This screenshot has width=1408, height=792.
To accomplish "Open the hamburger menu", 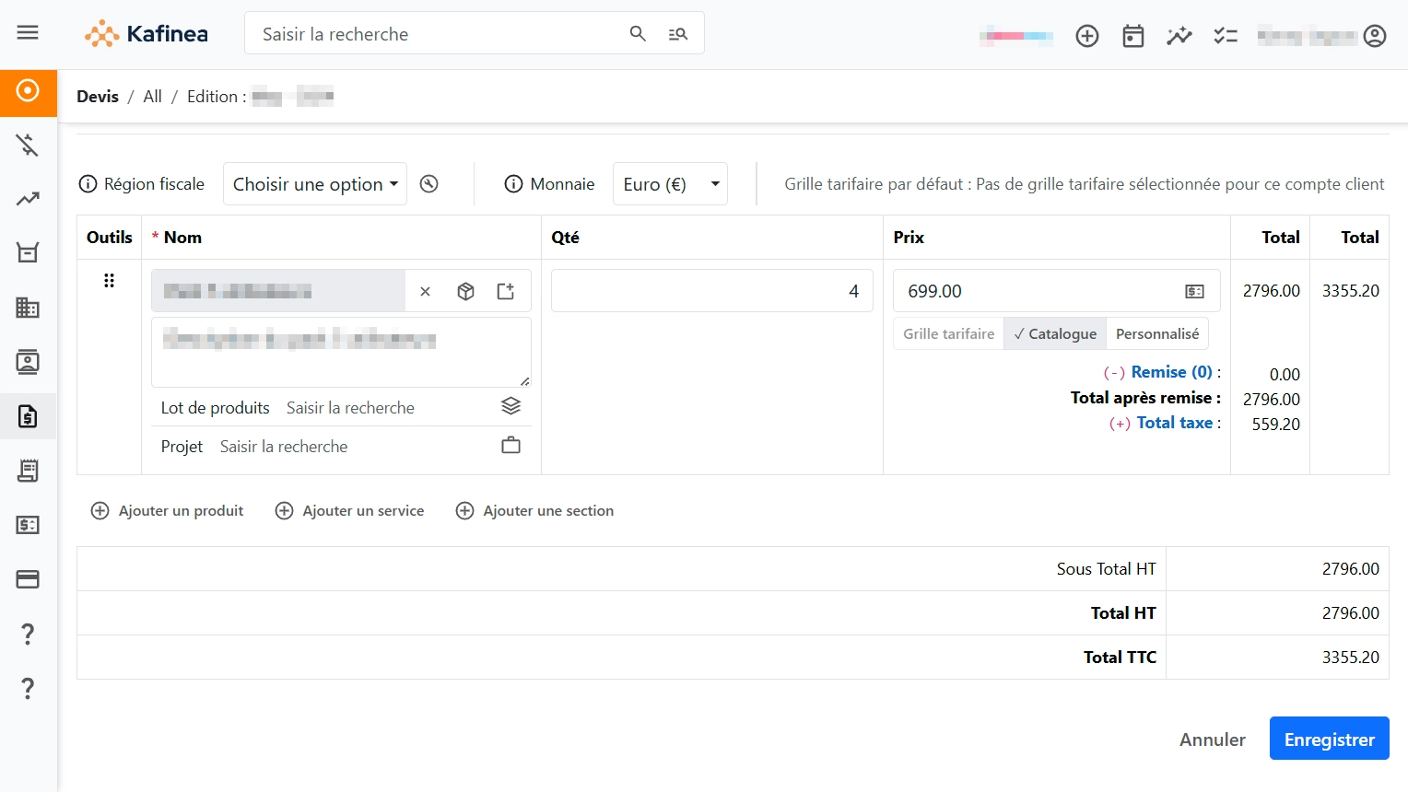I will point(28,33).
